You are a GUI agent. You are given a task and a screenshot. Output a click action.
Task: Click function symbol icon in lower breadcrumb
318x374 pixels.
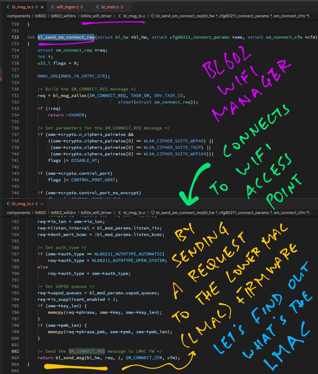[153, 212]
